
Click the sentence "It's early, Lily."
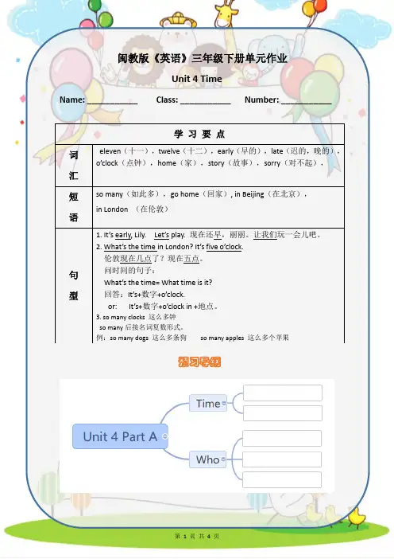(122, 235)
